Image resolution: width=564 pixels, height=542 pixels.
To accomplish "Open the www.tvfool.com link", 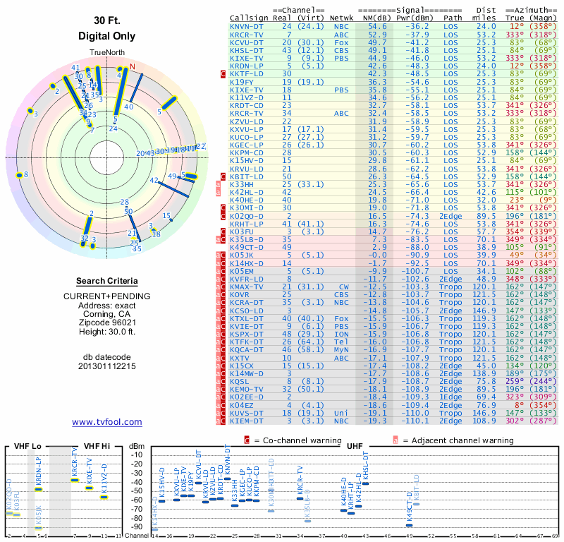I will point(107,422).
